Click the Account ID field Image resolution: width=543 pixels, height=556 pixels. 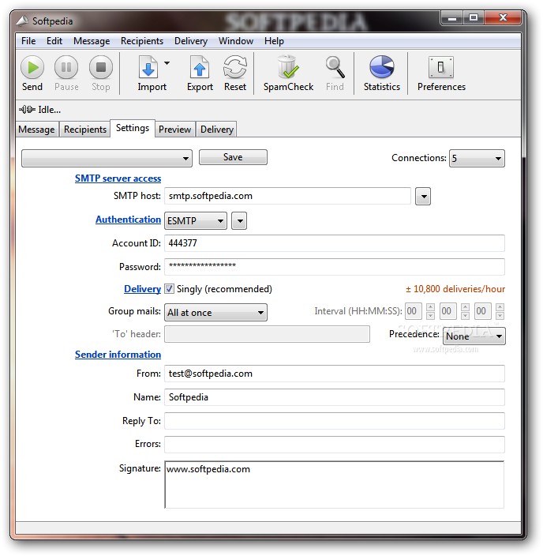click(334, 243)
